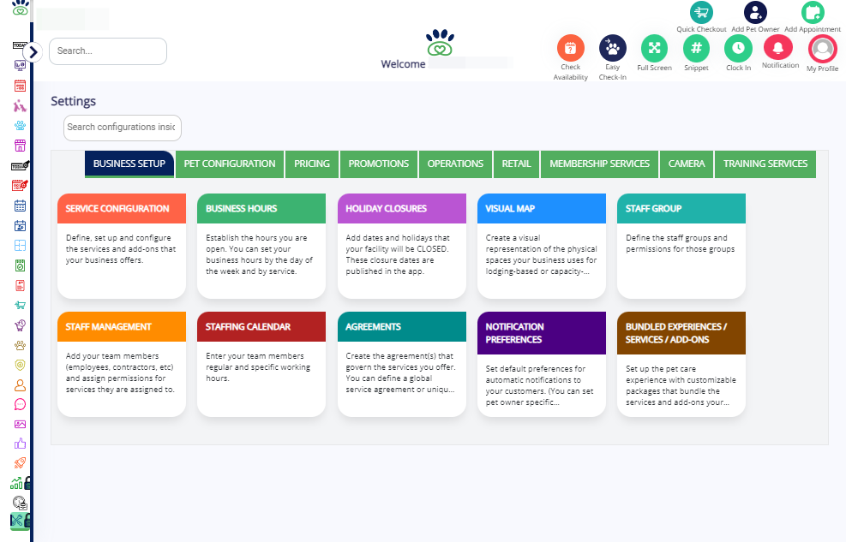This screenshot has height=542, width=846.
Task: Switch to the Promotions tab
Action: 379,164
